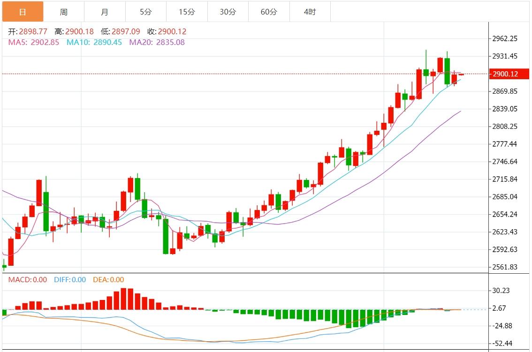Choose the 30分 timeframe tab

click(x=228, y=12)
